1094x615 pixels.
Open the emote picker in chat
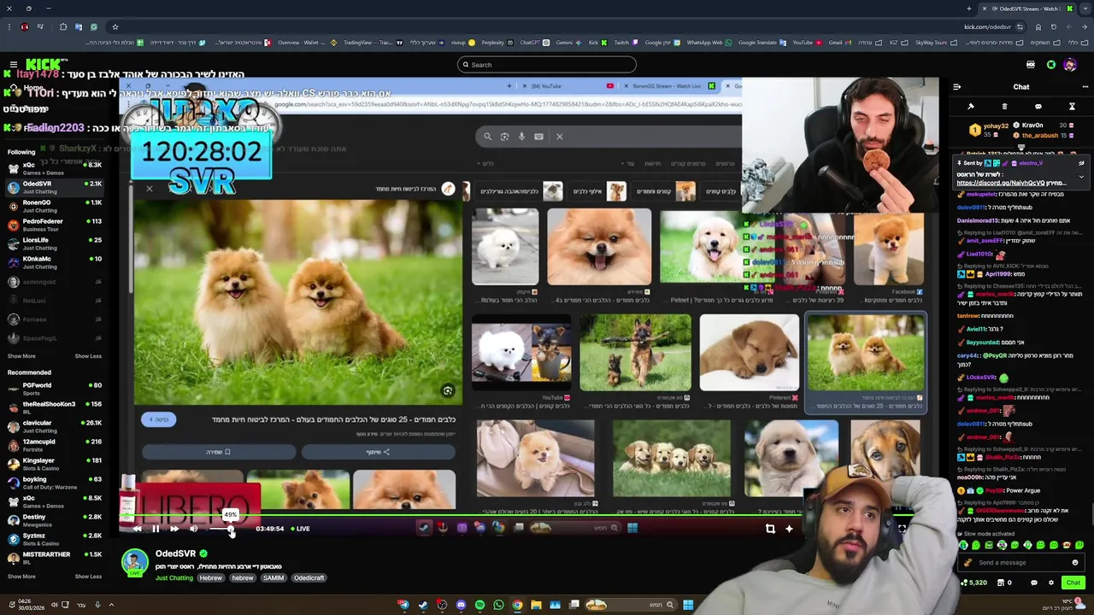1075,563
